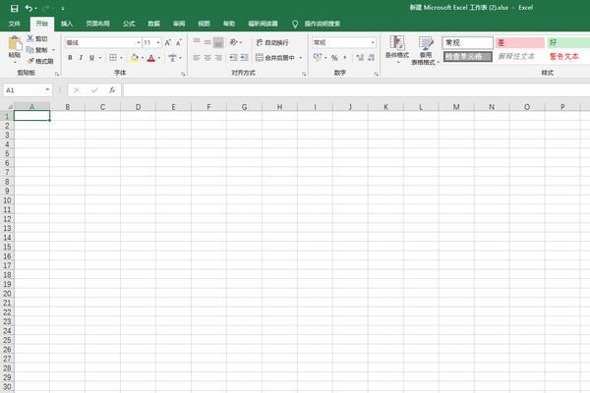The width and height of the screenshot is (590, 393).
Task: Open the number format dropdown
Action: click(372, 42)
